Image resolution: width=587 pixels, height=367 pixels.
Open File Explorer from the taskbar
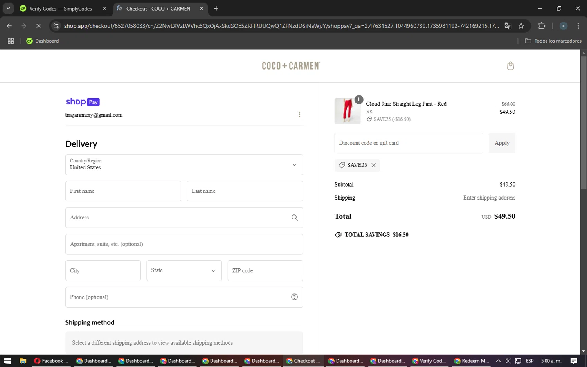pyautogui.click(x=23, y=361)
